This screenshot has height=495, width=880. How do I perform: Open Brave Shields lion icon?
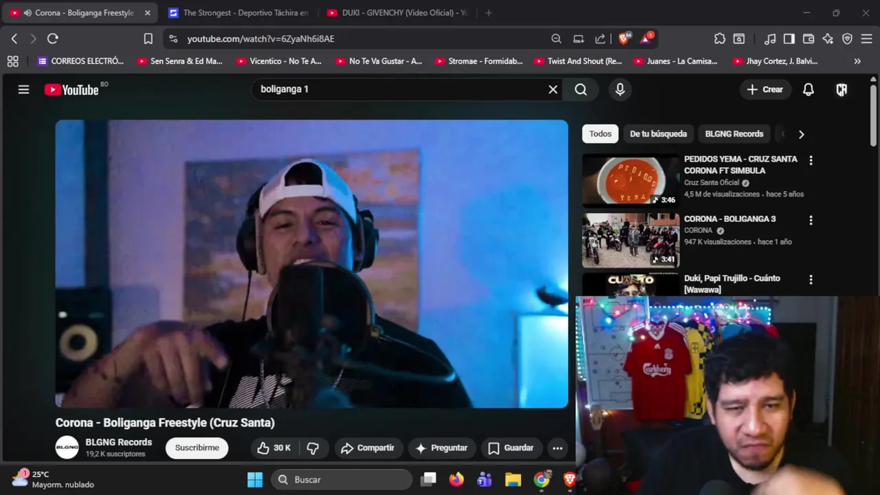click(624, 38)
